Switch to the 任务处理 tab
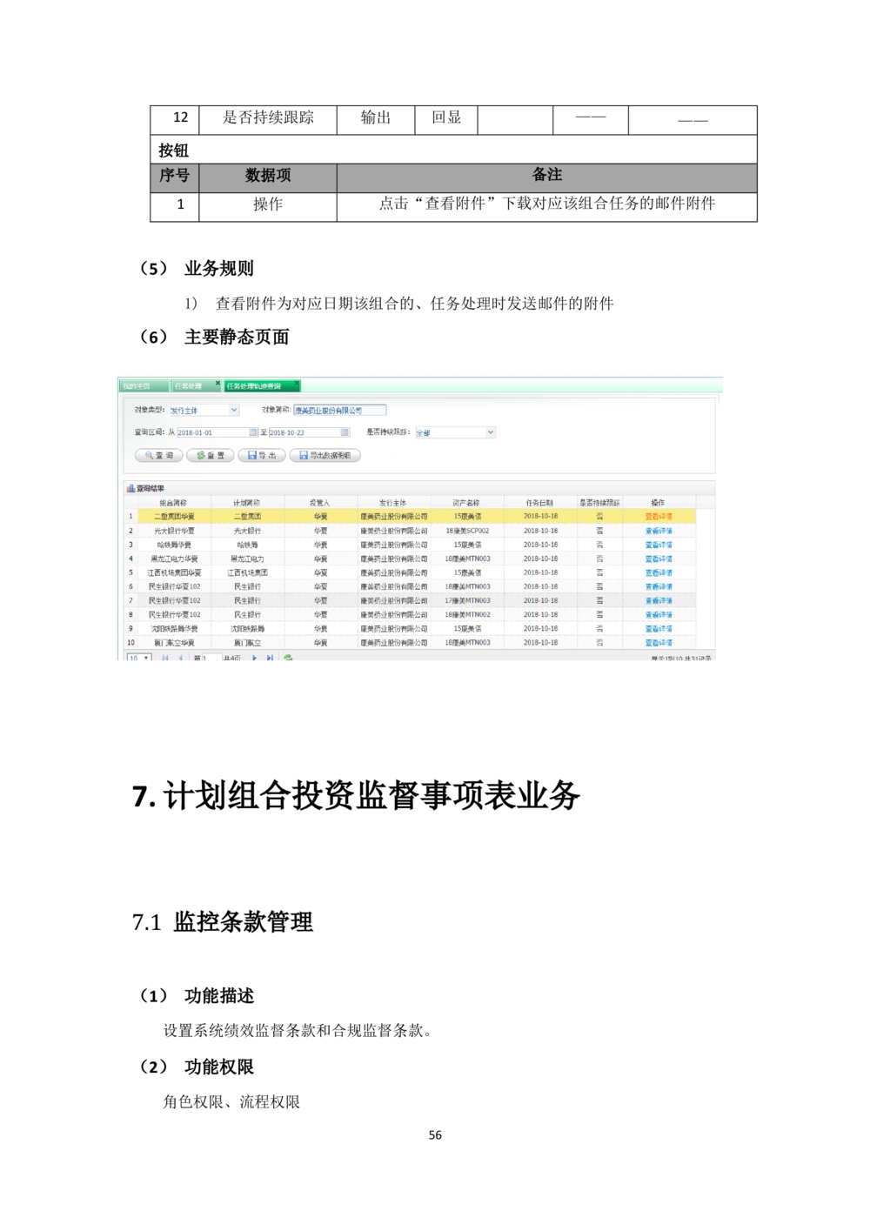This screenshot has height=1231, width=870. point(187,384)
